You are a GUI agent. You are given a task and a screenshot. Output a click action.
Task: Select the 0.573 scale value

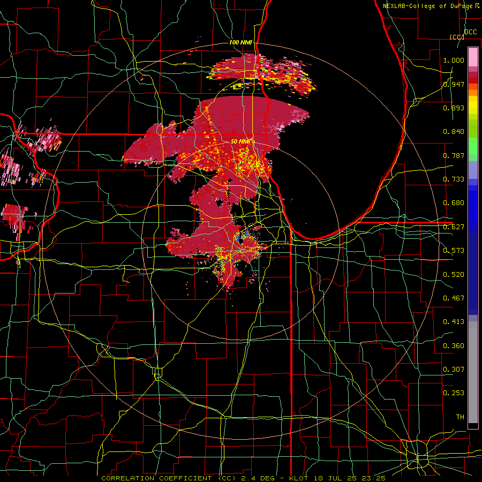pos(454,251)
